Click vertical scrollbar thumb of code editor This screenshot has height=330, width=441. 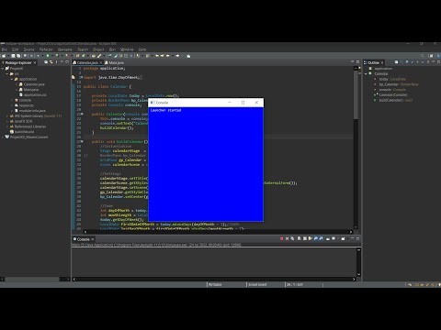pos(356,94)
